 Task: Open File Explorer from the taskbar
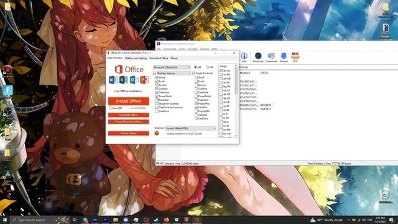[x=116, y=220]
